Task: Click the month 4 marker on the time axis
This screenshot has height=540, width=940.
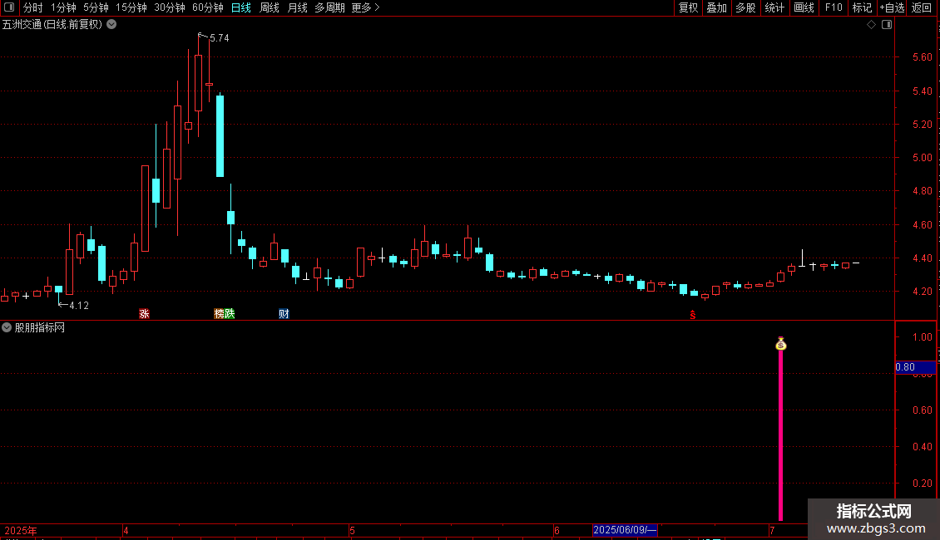Action: tap(126, 530)
